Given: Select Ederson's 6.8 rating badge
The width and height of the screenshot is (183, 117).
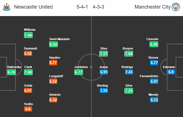Looking at the screenshot, I should [x=171, y=72].
